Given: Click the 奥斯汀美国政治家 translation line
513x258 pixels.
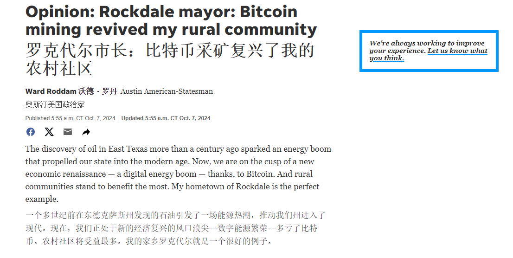Looking at the screenshot, I should (x=55, y=105).
